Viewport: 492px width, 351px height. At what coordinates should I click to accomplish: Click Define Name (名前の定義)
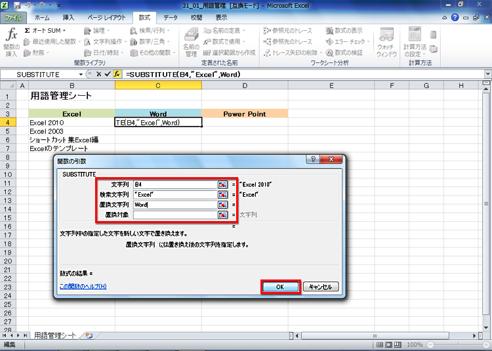tap(224, 30)
